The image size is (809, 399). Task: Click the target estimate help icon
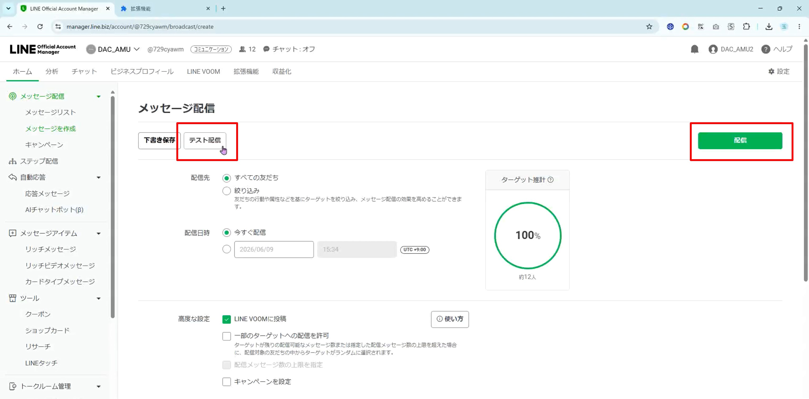pyautogui.click(x=550, y=180)
